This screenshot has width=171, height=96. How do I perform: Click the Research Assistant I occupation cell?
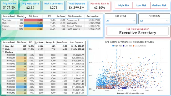point(75,26)
